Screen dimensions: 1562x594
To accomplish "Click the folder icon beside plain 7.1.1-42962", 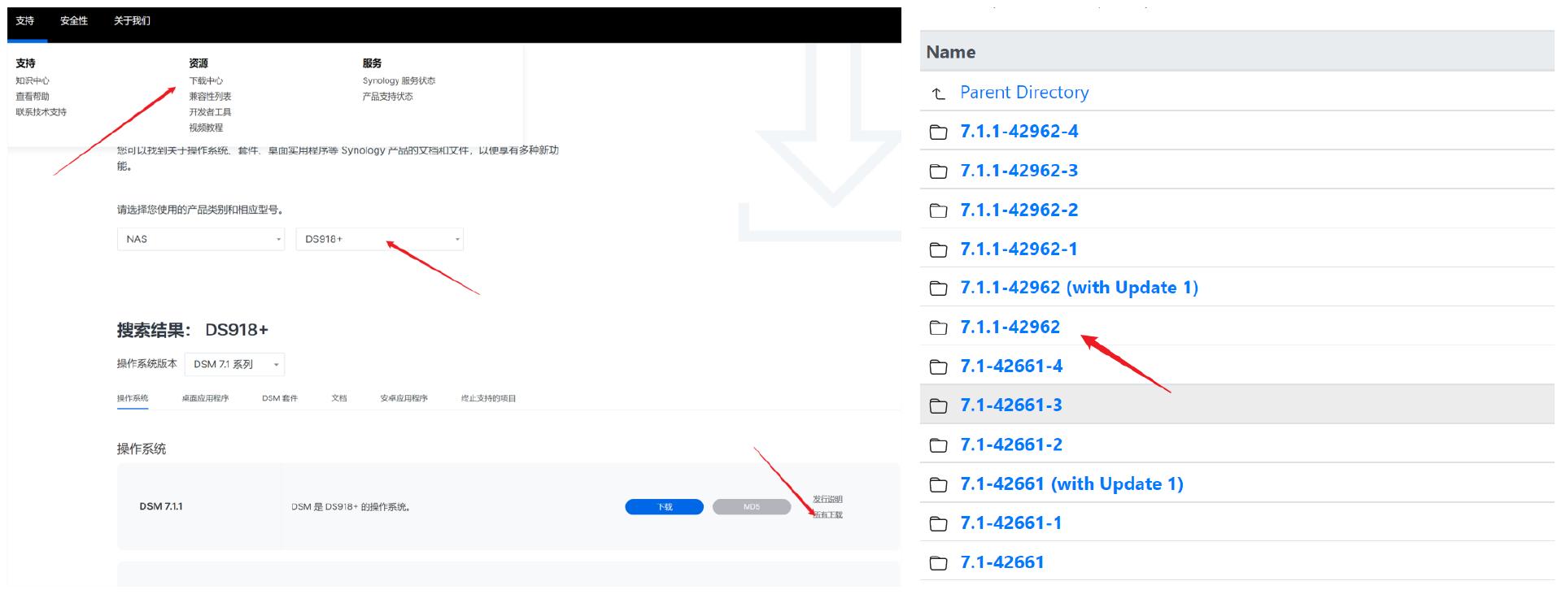I will pos(938,327).
